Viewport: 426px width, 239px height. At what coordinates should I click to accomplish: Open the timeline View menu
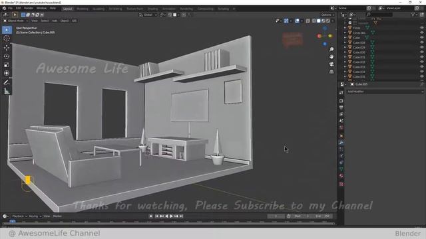pos(47,216)
